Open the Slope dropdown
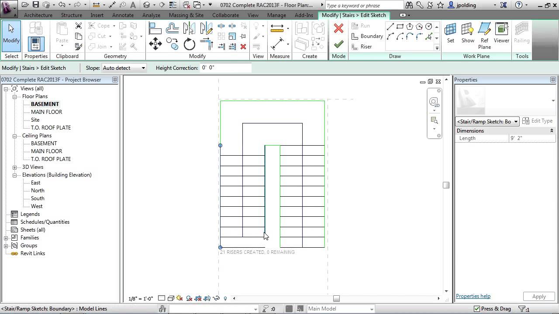 coord(142,68)
